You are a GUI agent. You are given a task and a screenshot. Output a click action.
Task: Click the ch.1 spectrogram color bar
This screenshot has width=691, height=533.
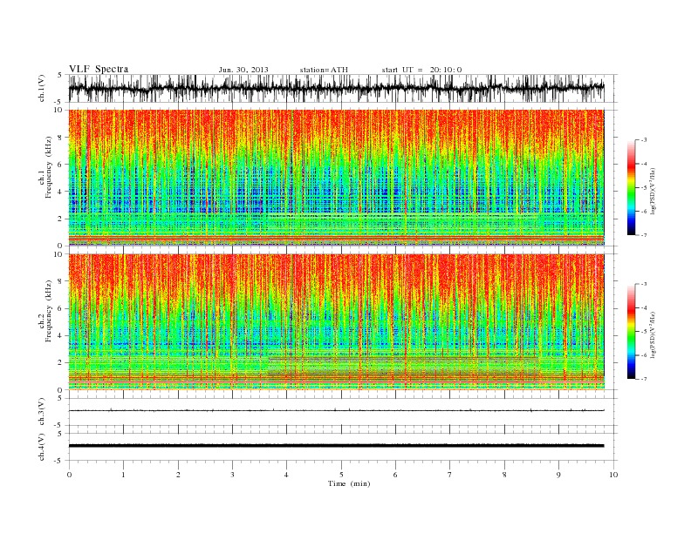pos(631,187)
